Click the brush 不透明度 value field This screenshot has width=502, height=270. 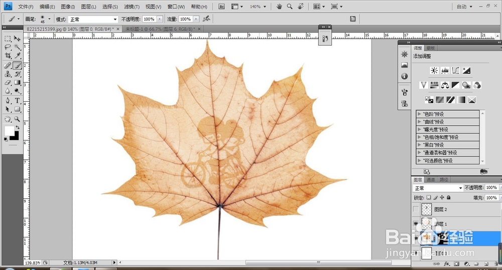pos(149,19)
